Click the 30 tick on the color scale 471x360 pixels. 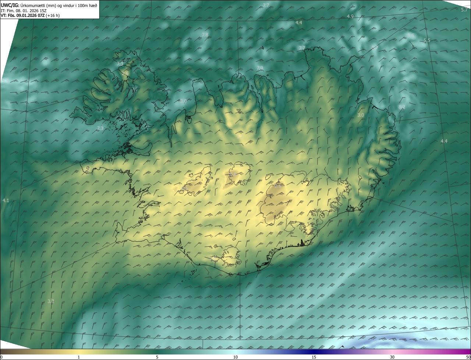392,357
